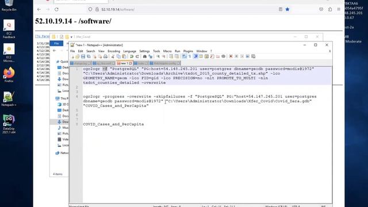368x207 pixels.
Task: Click the Redo toolbar icon
Action: click(137, 56)
